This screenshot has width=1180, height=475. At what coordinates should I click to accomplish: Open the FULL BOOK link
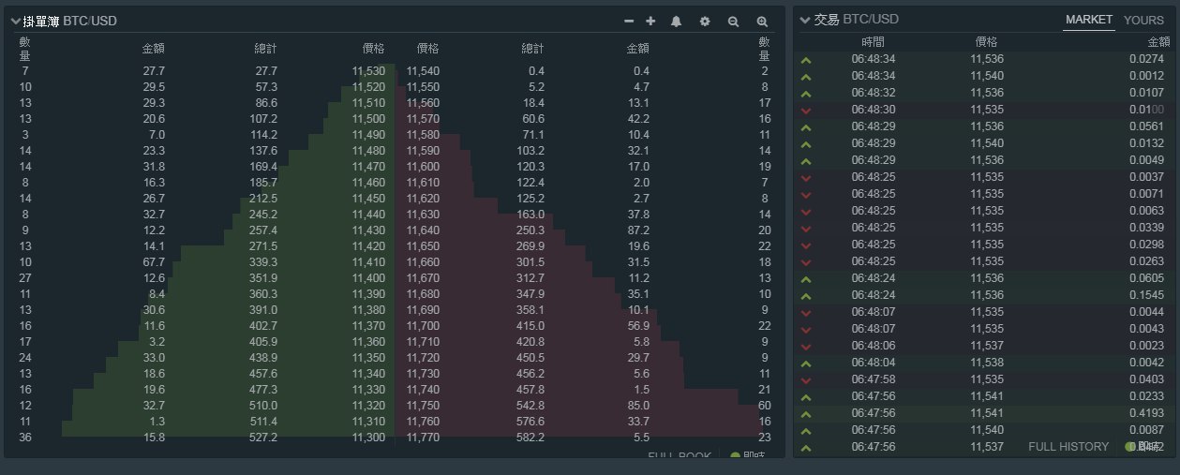coord(680,456)
